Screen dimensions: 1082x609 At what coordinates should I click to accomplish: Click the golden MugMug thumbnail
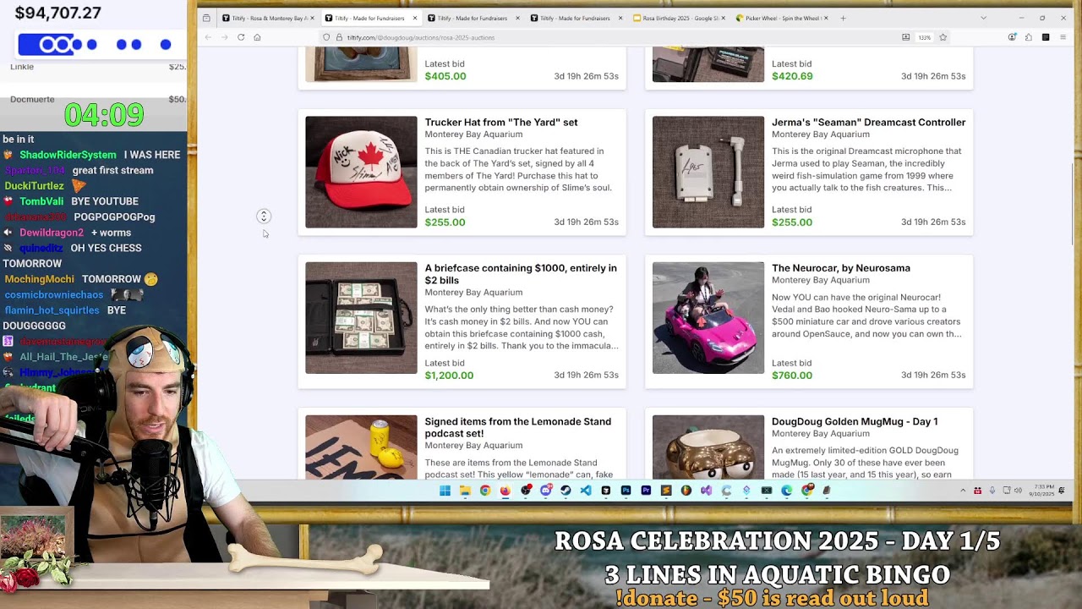click(708, 447)
